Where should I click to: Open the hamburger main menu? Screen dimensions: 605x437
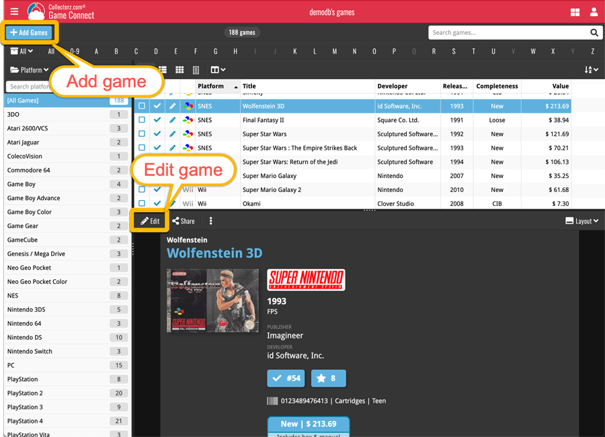pos(14,11)
